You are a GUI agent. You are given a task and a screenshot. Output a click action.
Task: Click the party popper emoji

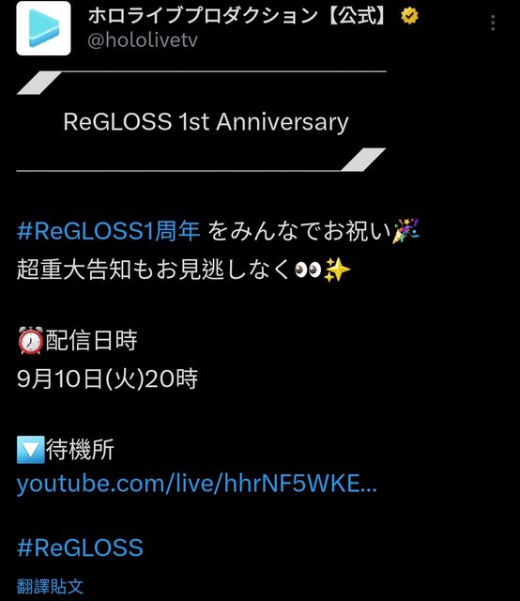[x=406, y=231]
